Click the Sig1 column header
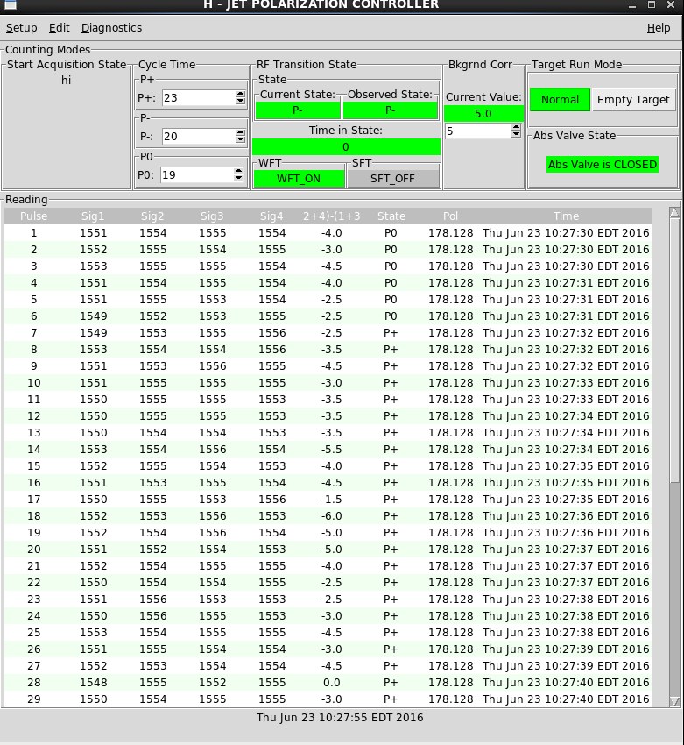 93,216
